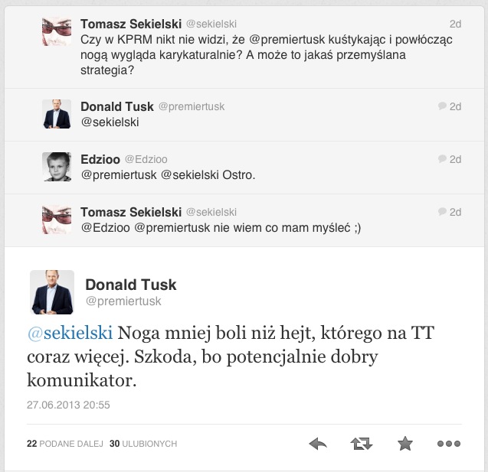Click the 27.06.2013 20:55 timestamp
The height and width of the screenshot is (472, 488).
68,405
